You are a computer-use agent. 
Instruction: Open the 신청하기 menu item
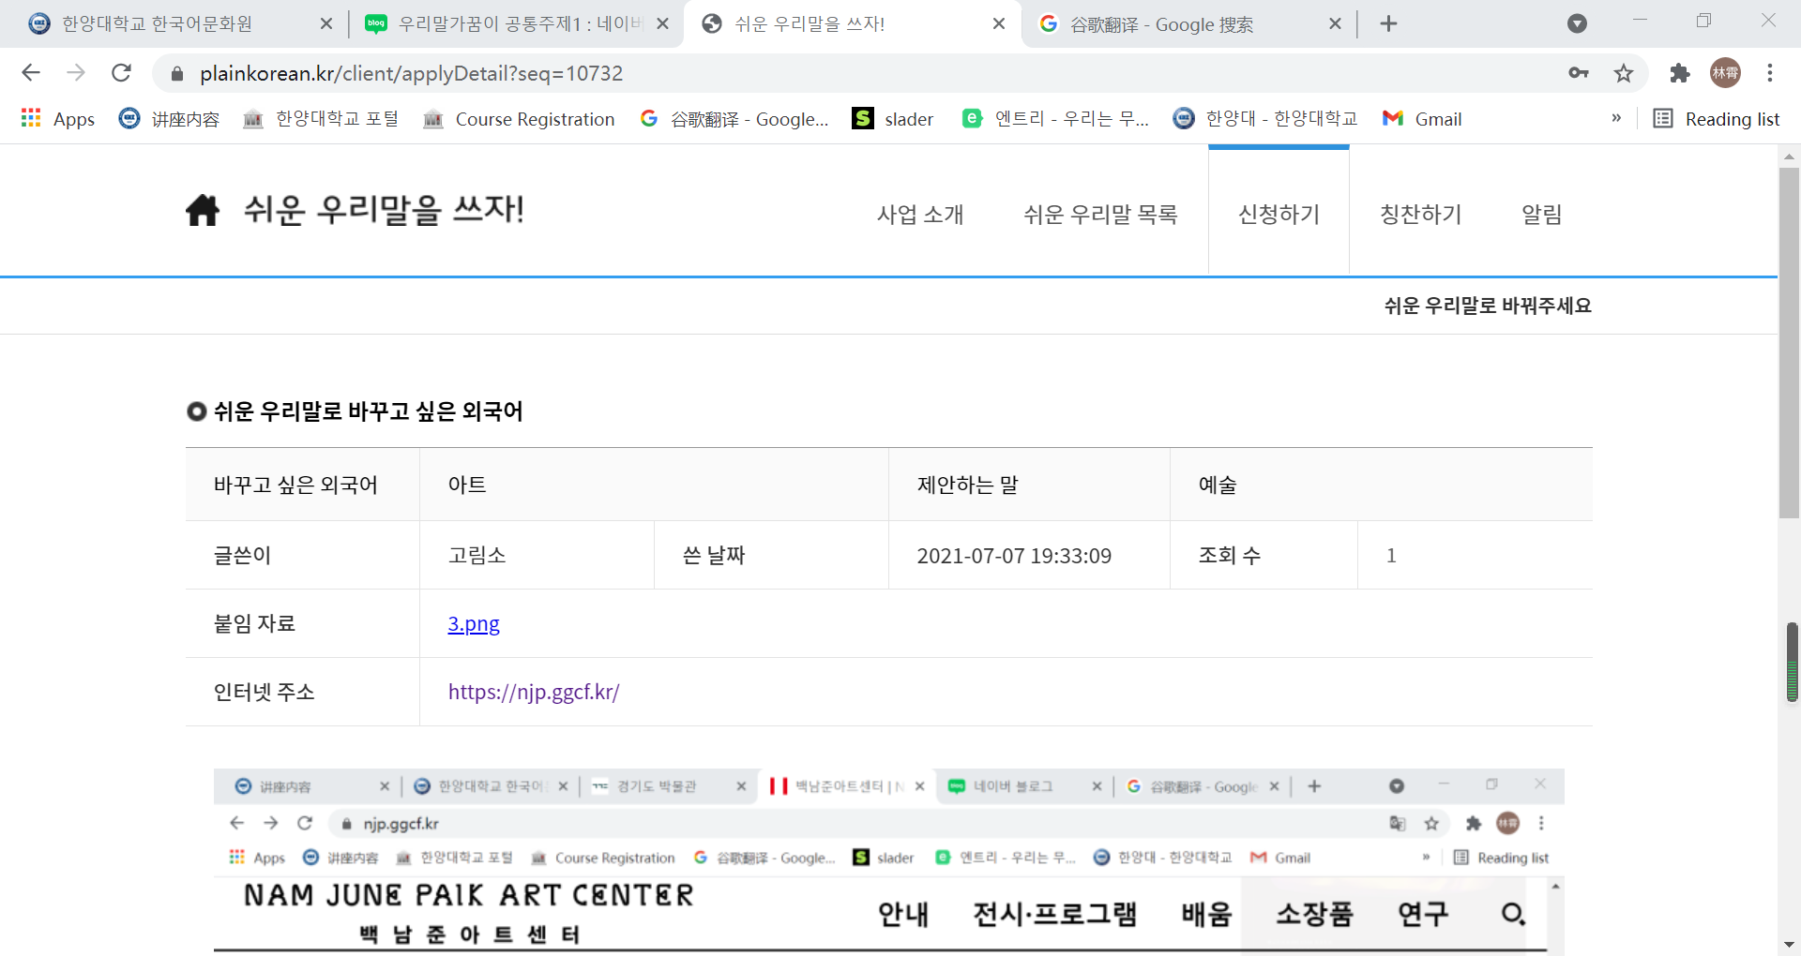1279,215
